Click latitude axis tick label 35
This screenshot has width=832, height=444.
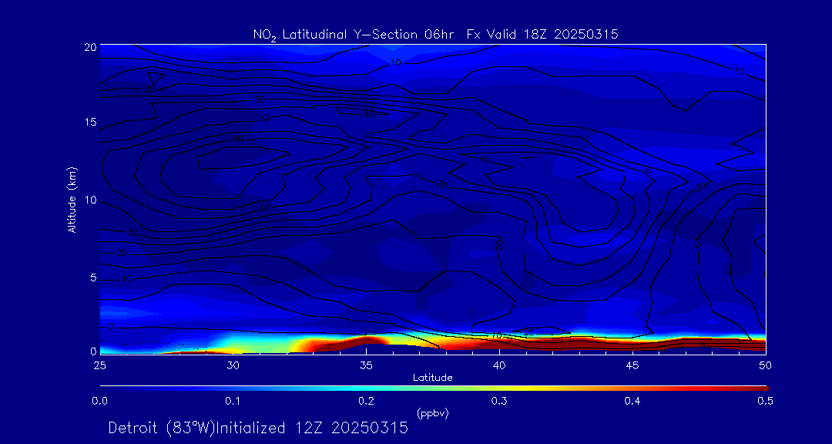[366, 365]
